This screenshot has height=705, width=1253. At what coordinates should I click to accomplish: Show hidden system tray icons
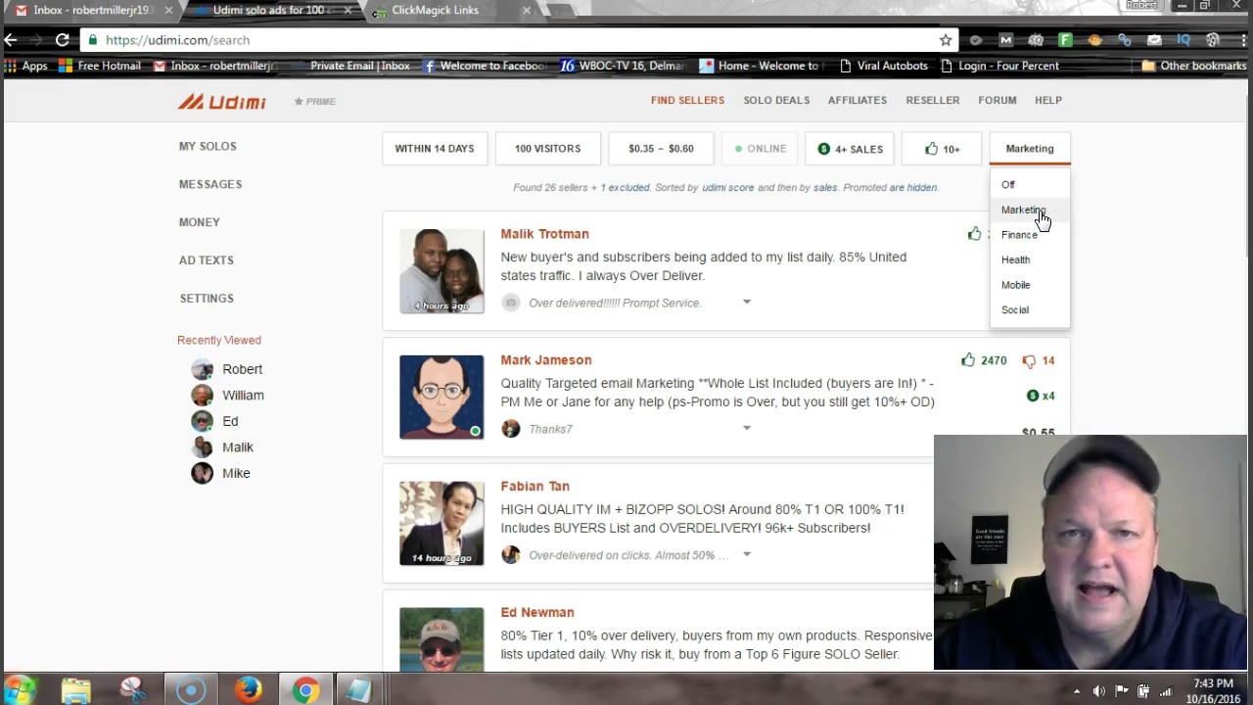point(1076,691)
